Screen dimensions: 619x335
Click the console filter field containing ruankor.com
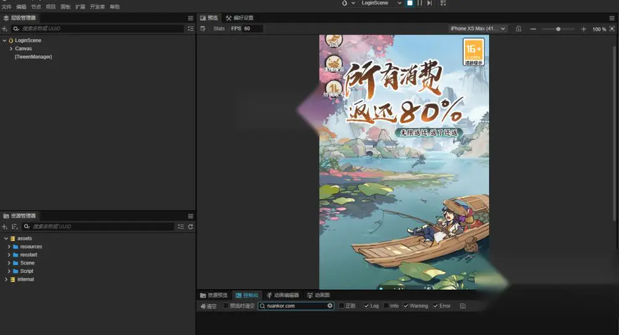tap(296, 306)
